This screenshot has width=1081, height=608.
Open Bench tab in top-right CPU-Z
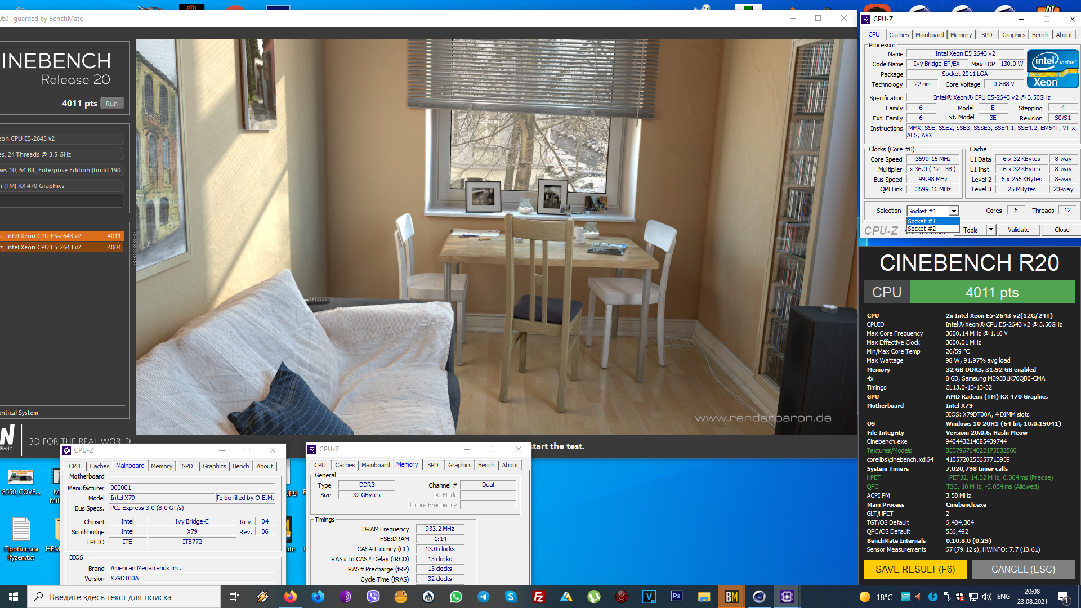pos(1040,35)
